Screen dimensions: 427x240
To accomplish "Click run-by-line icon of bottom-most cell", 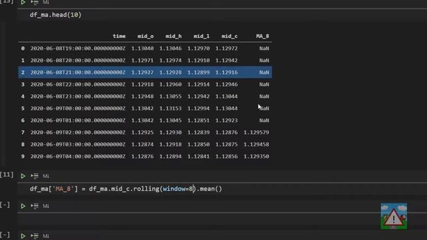I will tap(34, 236).
